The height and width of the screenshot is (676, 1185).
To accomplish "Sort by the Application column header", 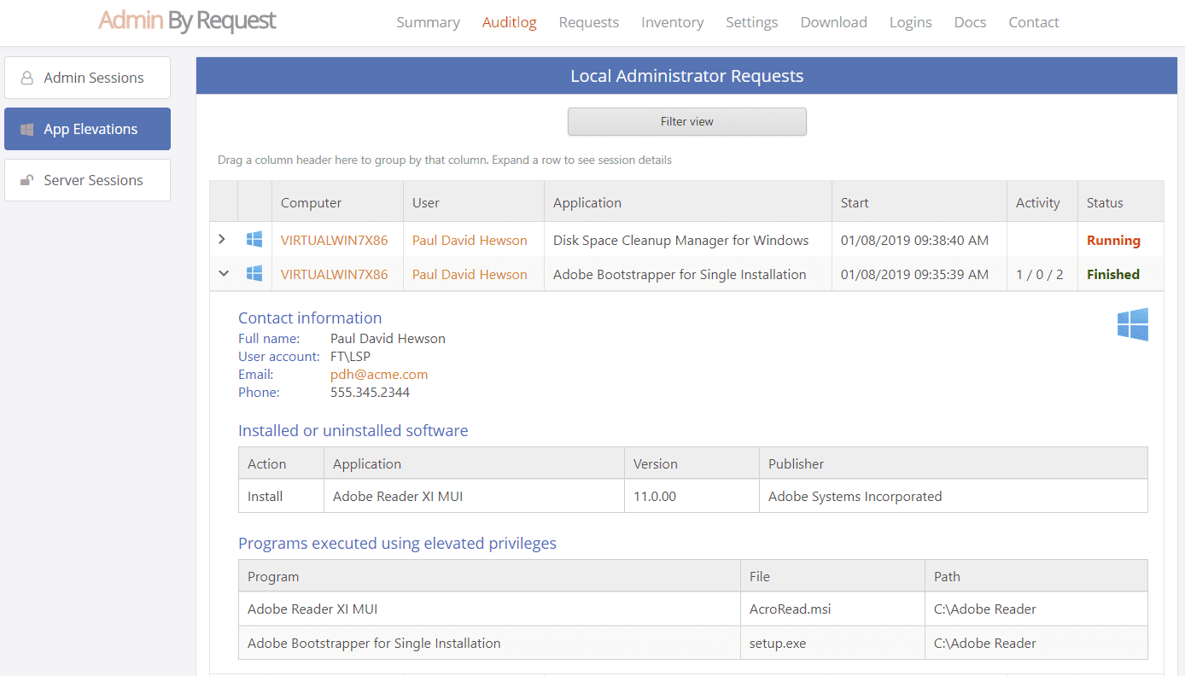I will click(x=587, y=203).
